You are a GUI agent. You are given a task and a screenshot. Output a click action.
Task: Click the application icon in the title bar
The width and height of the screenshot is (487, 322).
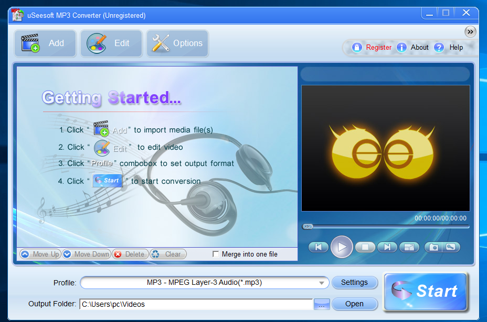pyautogui.click(x=17, y=15)
